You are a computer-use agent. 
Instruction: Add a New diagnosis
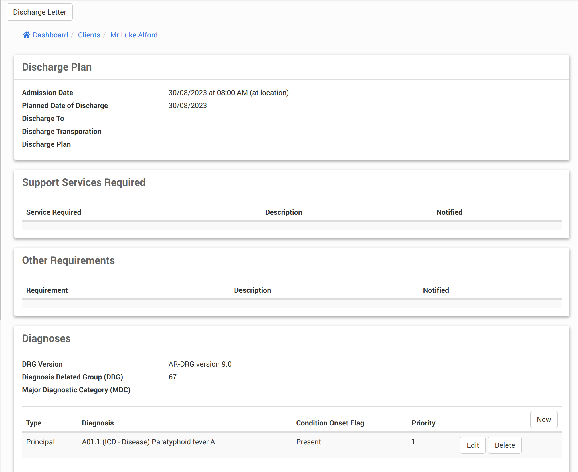coord(543,419)
